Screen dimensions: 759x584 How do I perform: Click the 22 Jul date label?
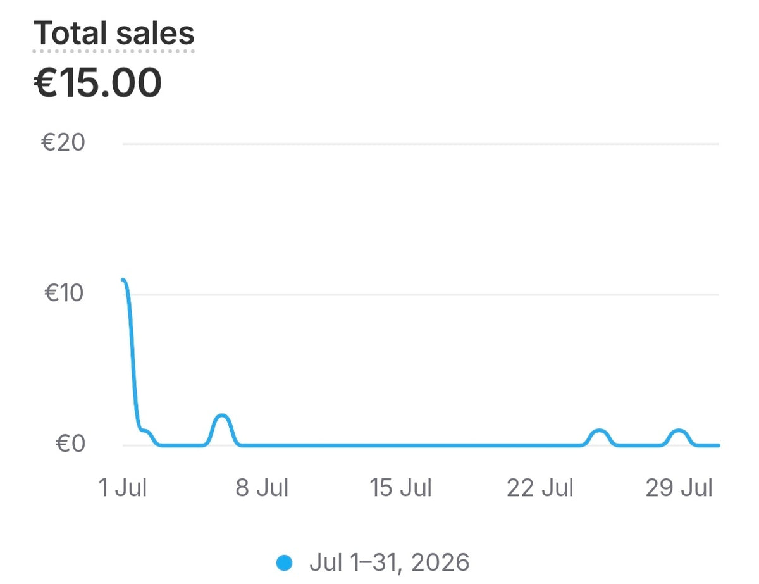click(540, 488)
